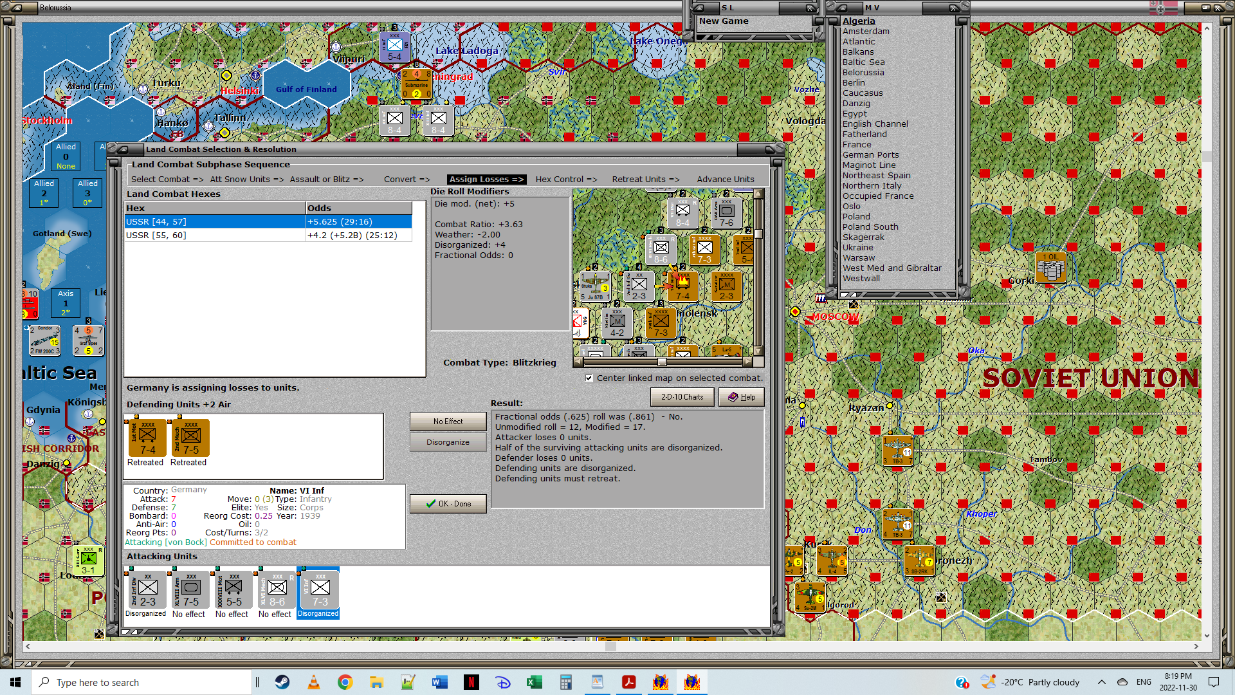Viewport: 1235px width, 695px height.
Task: Select the 8-6 attacking unit counter
Action: [277, 589]
